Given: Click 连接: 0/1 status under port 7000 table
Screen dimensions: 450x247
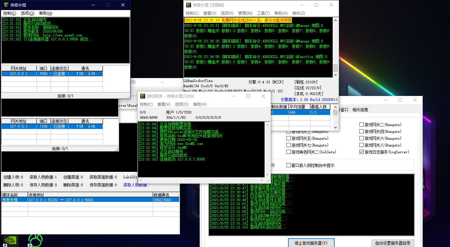Looking at the screenshot, I should coord(66,96).
